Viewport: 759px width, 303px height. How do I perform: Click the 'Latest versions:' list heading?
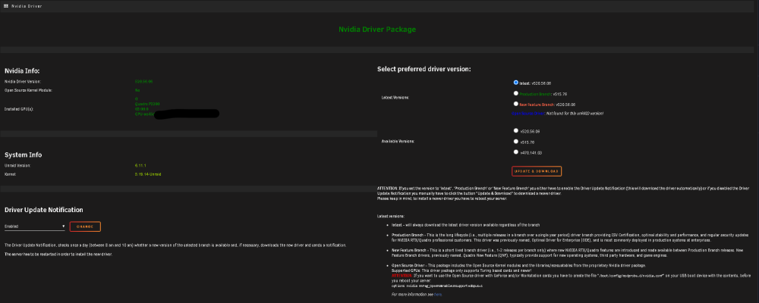[x=391, y=216]
